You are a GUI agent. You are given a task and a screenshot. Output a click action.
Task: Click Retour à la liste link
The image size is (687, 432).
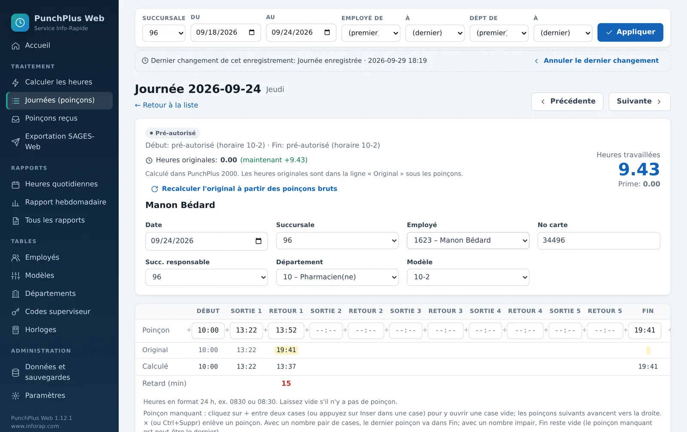166,105
